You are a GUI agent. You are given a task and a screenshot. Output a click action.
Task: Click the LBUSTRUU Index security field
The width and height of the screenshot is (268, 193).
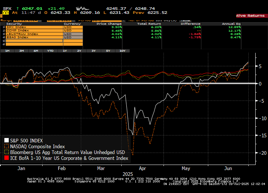coord(34,34)
